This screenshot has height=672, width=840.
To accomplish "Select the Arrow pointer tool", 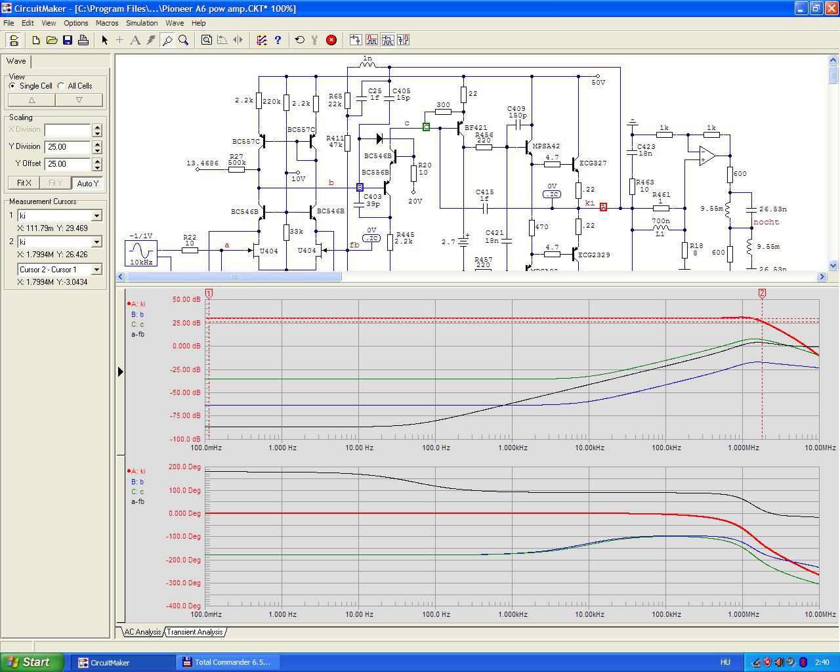I will tap(104, 40).
